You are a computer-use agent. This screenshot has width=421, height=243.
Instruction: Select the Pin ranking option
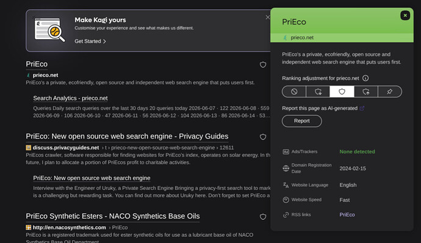click(390, 92)
